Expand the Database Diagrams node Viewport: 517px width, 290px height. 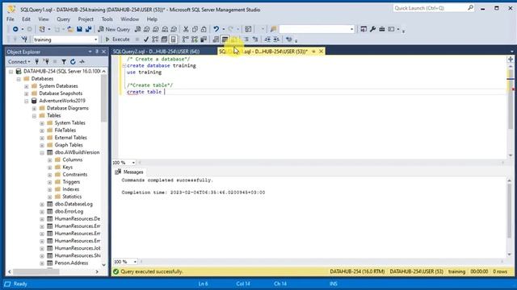tap(34, 108)
